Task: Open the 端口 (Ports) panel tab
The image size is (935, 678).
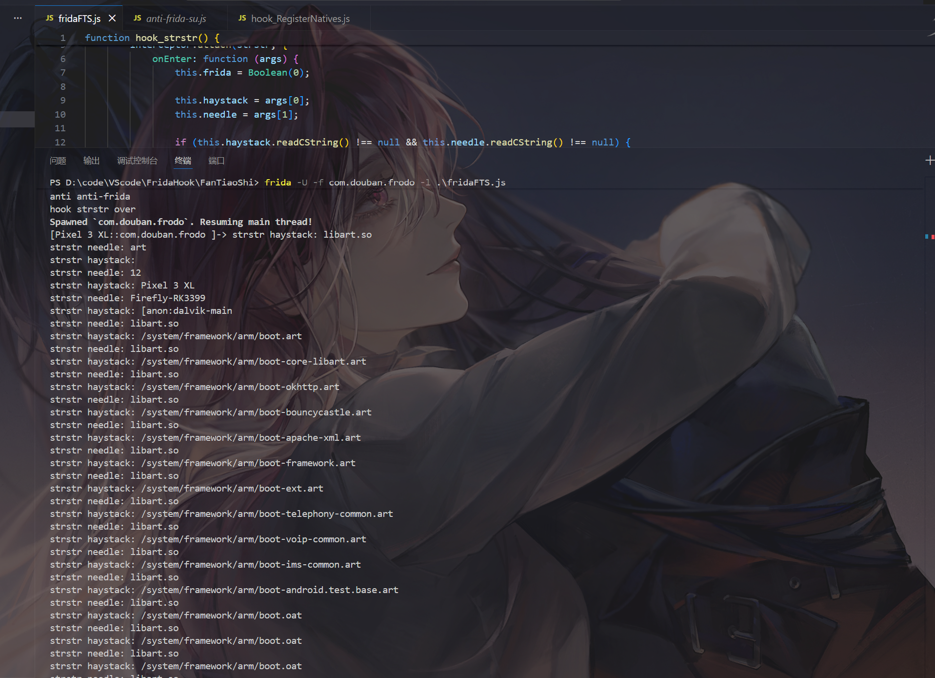Action: (x=216, y=161)
